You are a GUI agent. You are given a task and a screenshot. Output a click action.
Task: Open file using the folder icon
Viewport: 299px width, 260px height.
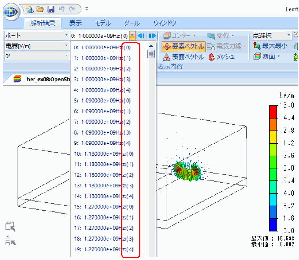[40, 9]
